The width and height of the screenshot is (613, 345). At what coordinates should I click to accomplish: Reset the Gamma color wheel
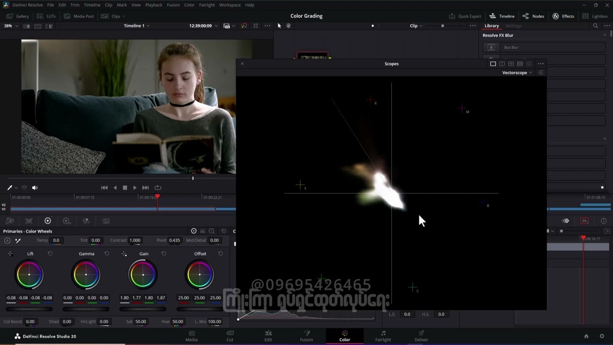click(x=107, y=253)
